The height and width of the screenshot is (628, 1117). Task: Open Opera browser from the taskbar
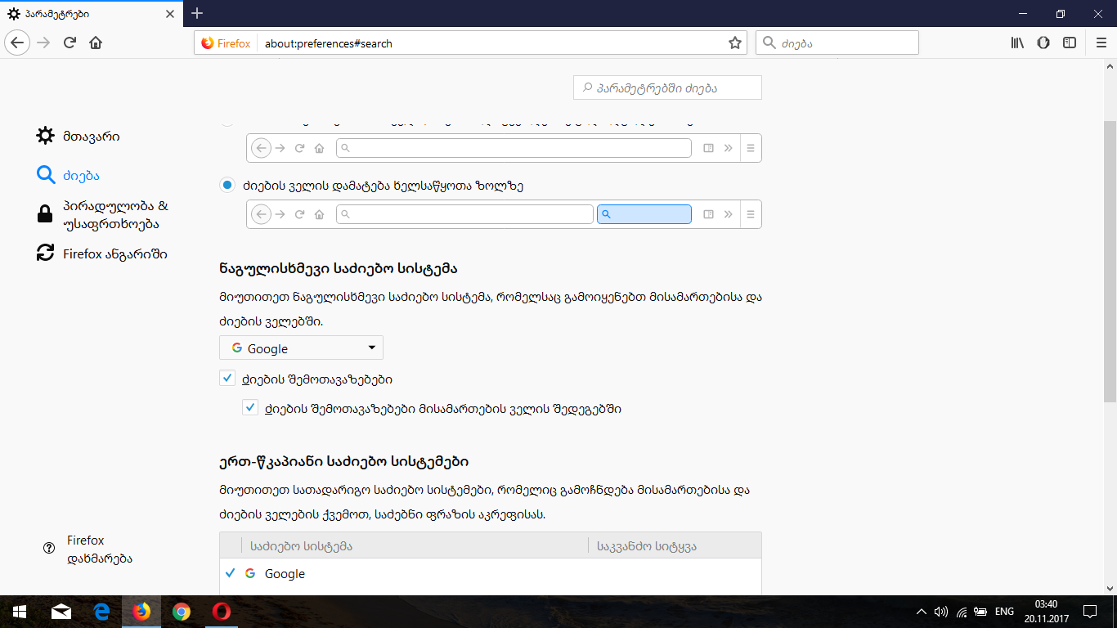(221, 612)
